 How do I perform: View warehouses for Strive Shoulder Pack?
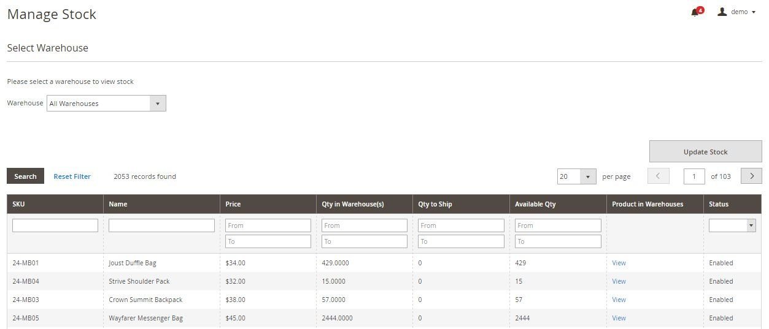pos(619,281)
